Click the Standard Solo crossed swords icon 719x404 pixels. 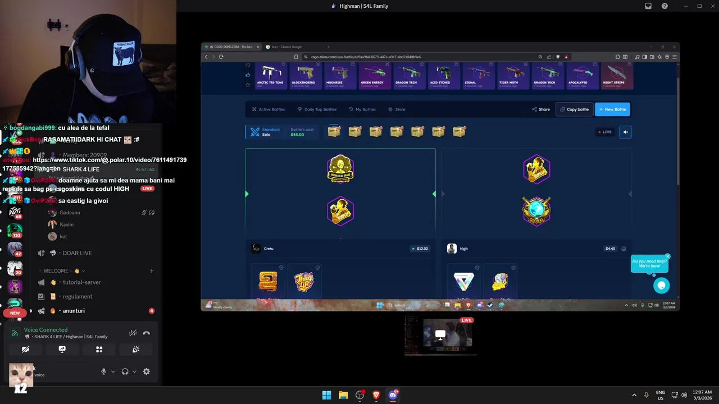click(x=255, y=132)
